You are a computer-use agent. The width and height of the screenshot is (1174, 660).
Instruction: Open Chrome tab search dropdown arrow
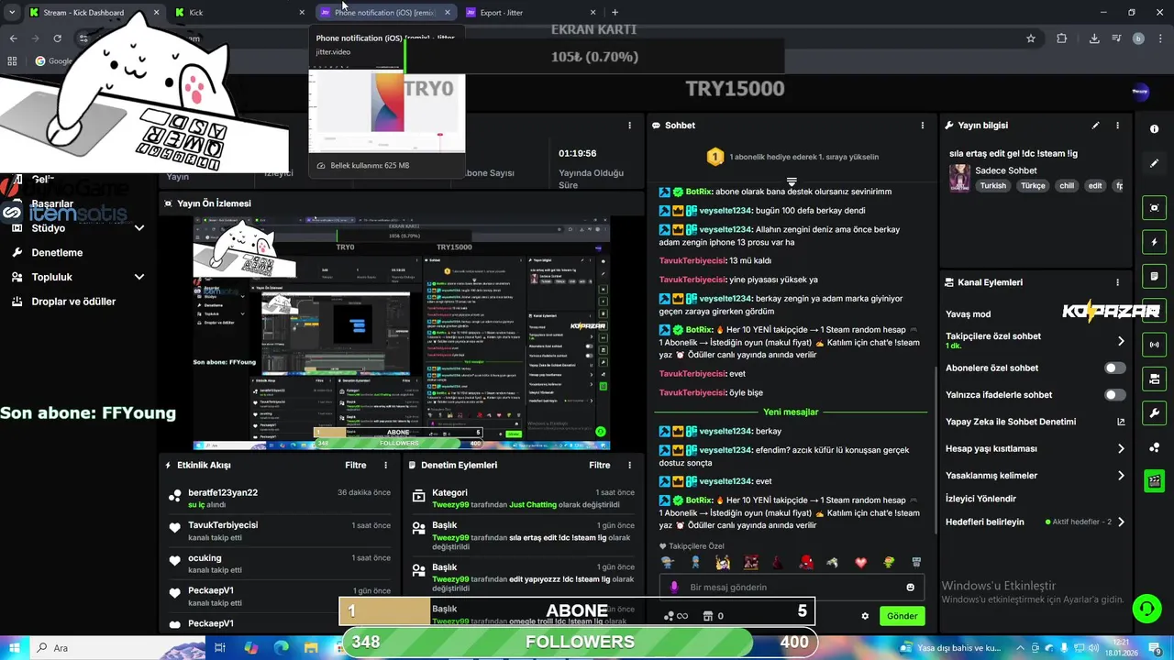(13, 12)
